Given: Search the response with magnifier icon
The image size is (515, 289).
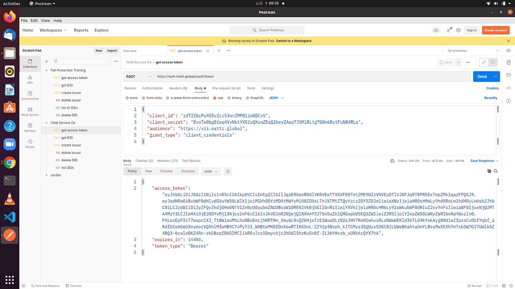Looking at the screenshot, I should point(496,171).
